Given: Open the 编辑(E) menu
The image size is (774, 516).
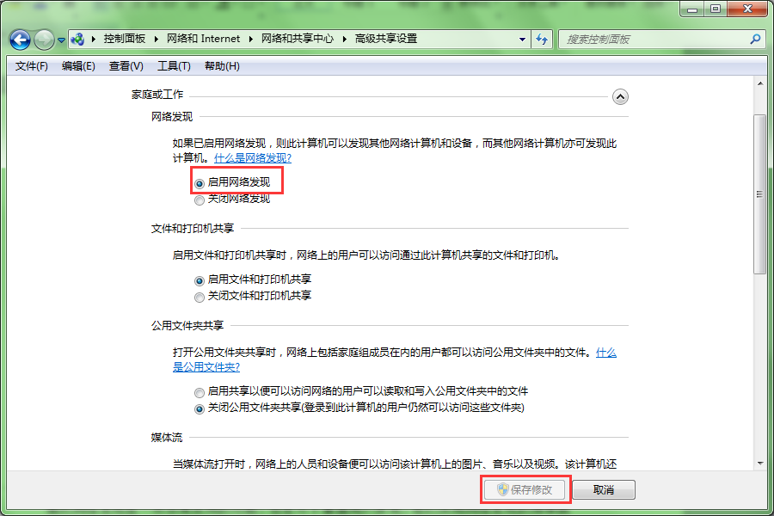Looking at the screenshot, I should pos(78,66).
